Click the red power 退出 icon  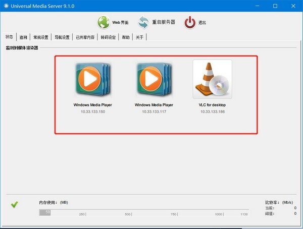click(x=190, y=22)
